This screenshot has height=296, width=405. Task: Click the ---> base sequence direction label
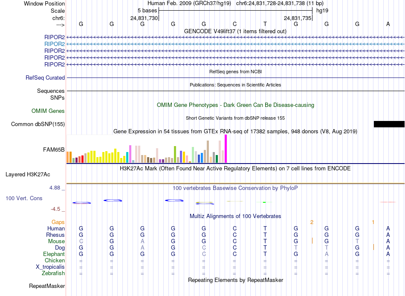click(61, 25)
